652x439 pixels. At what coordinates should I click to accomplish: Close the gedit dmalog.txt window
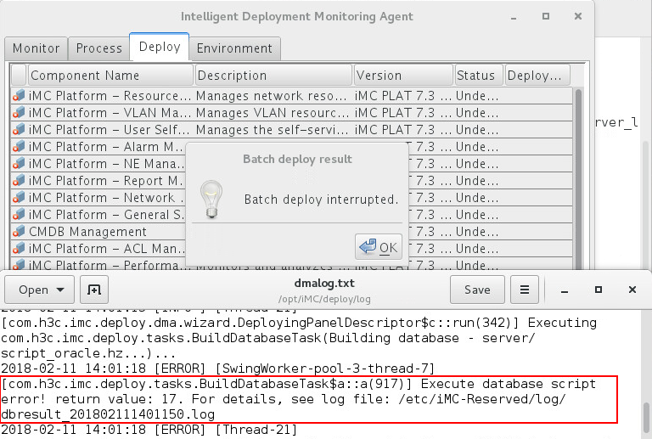pyautogui.click(x=632, y=290)
